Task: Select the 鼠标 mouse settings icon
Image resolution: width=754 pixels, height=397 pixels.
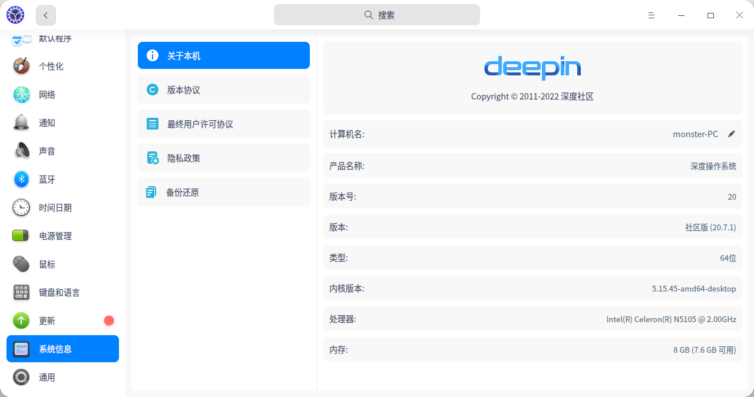Action: pos(21,264)
